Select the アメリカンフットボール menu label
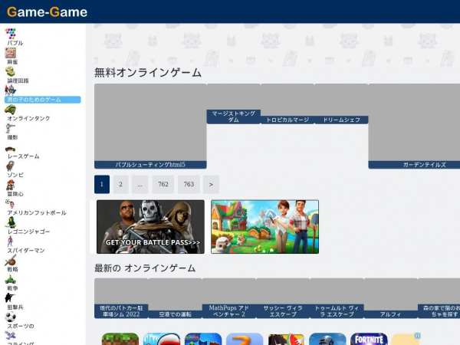The image size is (460, 345). pyautogui.click(x=37, y=213)
